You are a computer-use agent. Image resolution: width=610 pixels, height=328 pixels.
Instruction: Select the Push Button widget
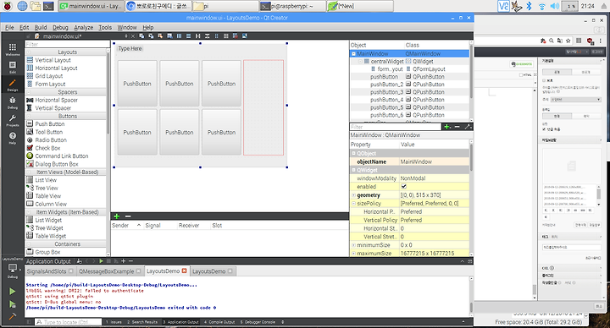coord(50,123)
